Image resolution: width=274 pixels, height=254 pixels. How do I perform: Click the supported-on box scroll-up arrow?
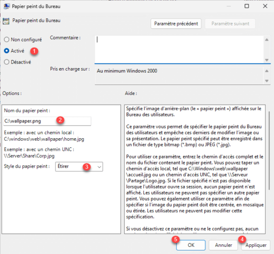coord(267,71)
